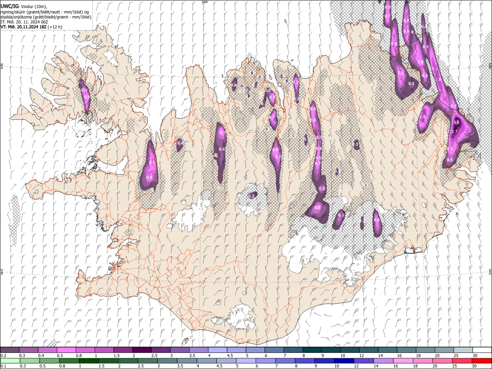
Task: Select the pink top legend swatch between 0.5 and 0.8
Action: 66,350
